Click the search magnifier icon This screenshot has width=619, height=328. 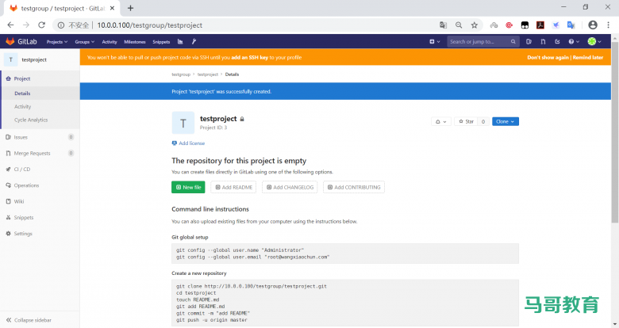[x=513, y=41]
